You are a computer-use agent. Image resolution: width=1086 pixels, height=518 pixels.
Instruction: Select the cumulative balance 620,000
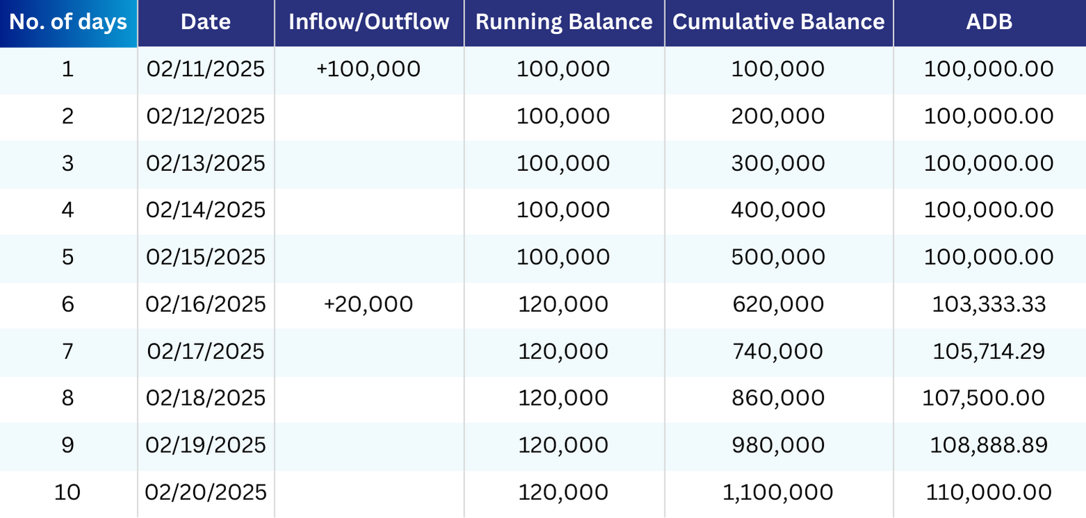tap(778, 304)
